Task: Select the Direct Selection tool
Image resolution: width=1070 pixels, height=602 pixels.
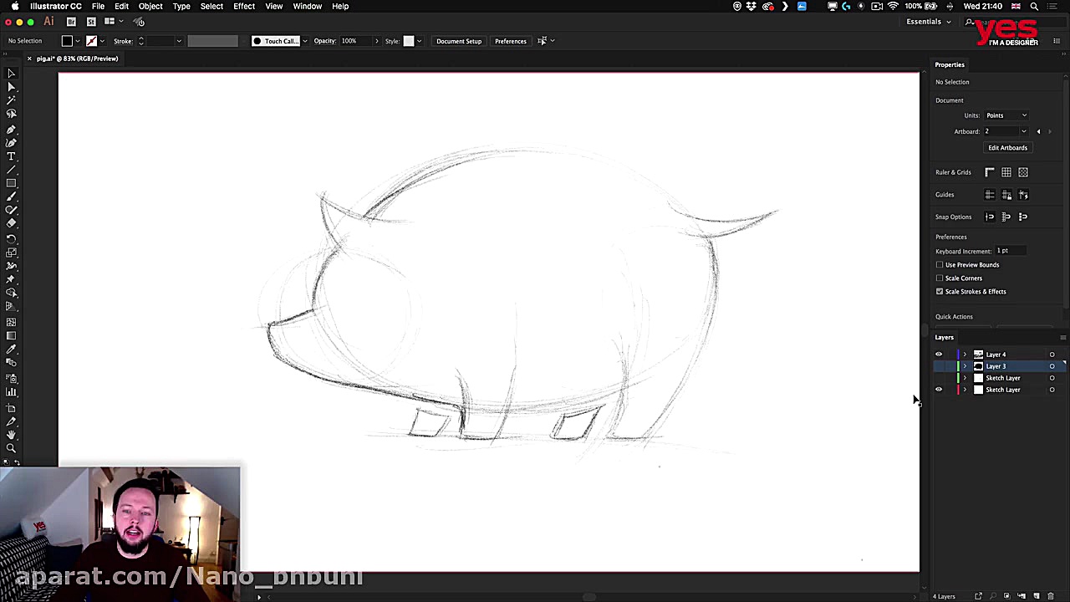Action: click(12, 86)
